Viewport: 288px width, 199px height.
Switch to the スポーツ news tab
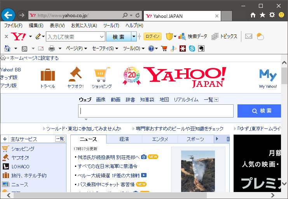pyautogui.click(x=195, y=139)
